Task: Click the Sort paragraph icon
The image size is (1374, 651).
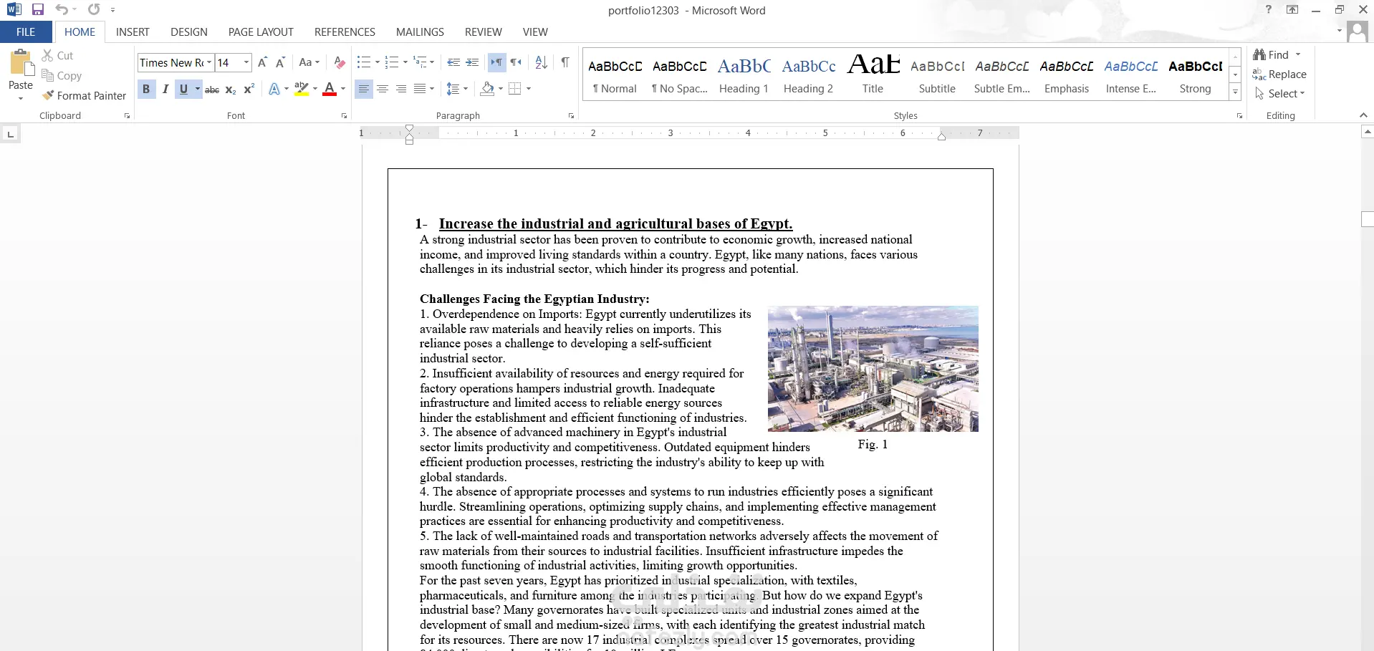Action: (542, 62)
